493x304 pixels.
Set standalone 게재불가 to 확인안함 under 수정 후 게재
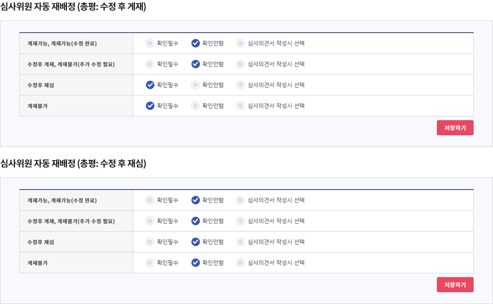(x=195, y=106)
